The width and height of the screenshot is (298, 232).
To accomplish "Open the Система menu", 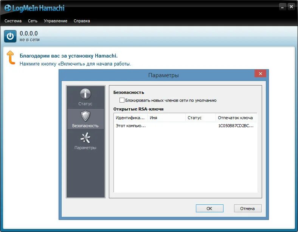I will point(13,21).
